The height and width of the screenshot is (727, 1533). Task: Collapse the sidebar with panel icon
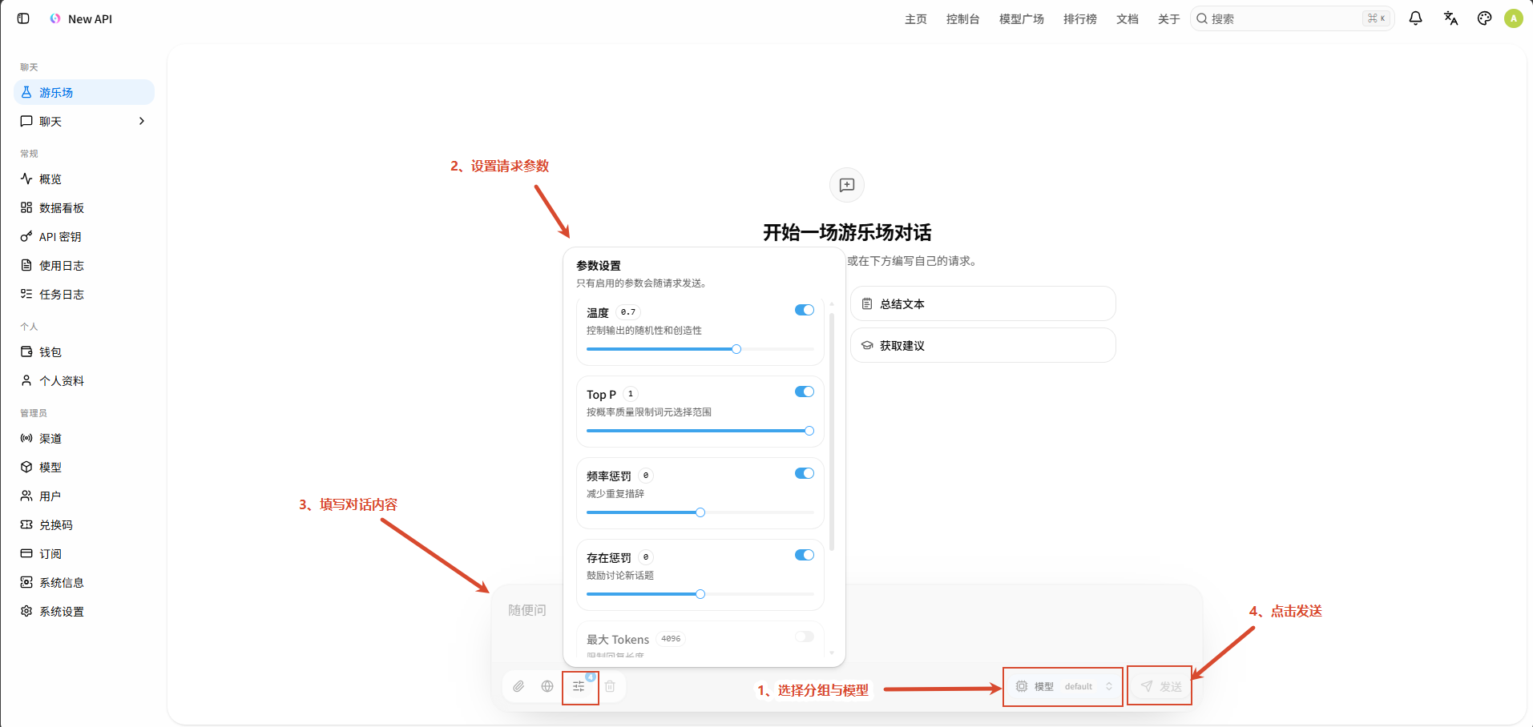coord(23,18)
